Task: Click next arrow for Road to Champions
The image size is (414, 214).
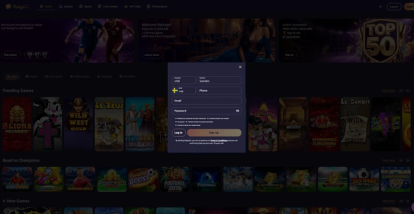Action: pyautogui.click(x=408, y=160)
